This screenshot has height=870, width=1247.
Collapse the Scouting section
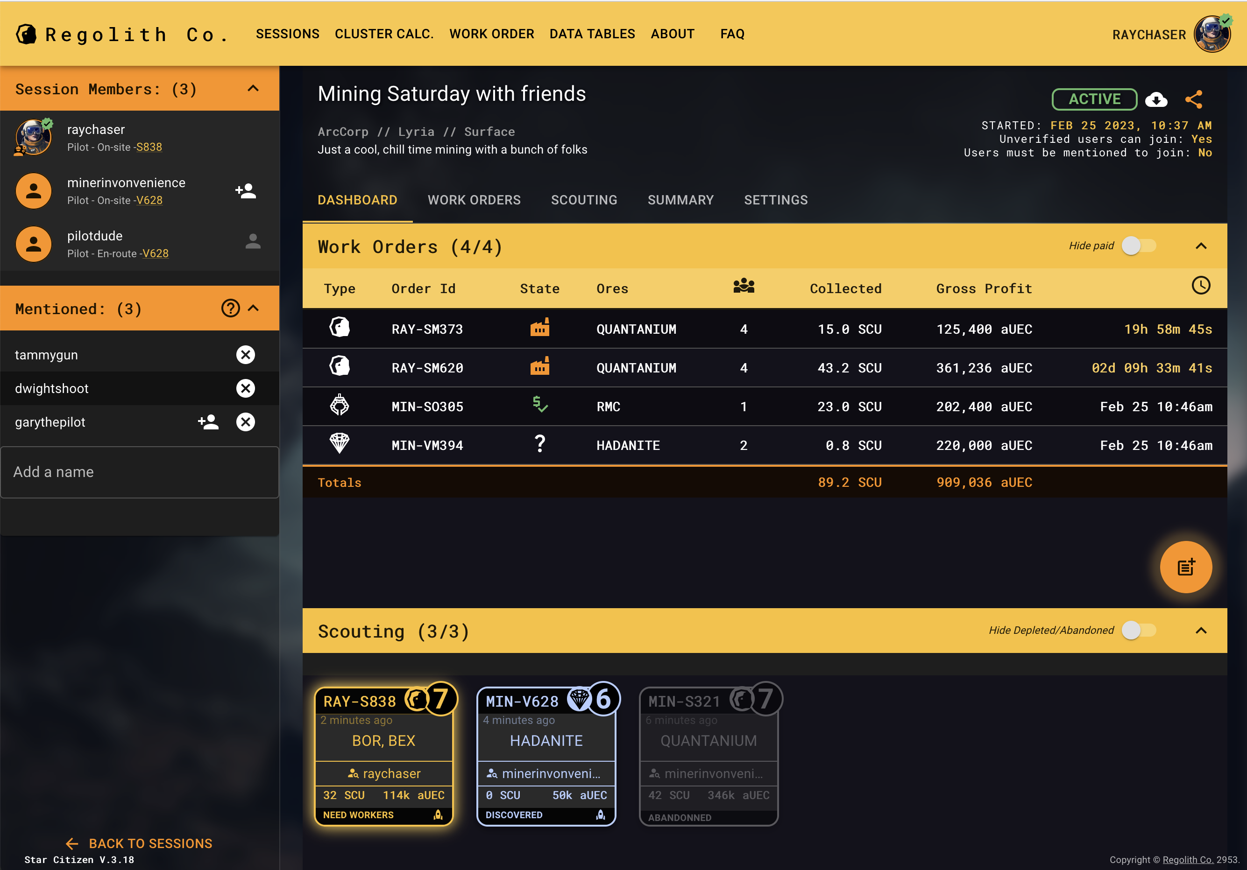pyautogui.click(x=1201, y=631)
